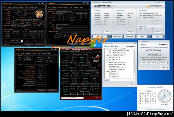The width and height of the screenshot is (174, 117).
Task: Click the Graphs... button
Action: tap(142, 36)
